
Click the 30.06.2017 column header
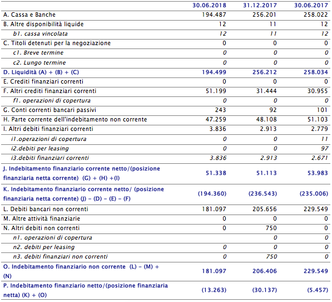pos(311,6)
